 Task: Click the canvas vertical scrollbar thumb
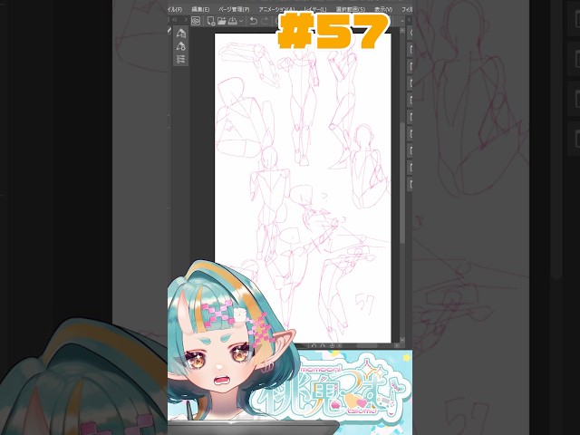(402, 182)
